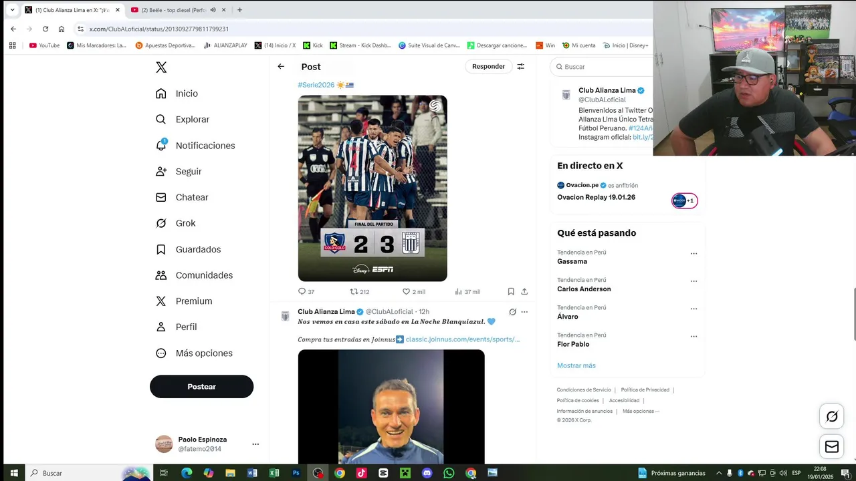Open the classic.joinnus.com tickets link

pyautogui.click(x=462, y=339)
